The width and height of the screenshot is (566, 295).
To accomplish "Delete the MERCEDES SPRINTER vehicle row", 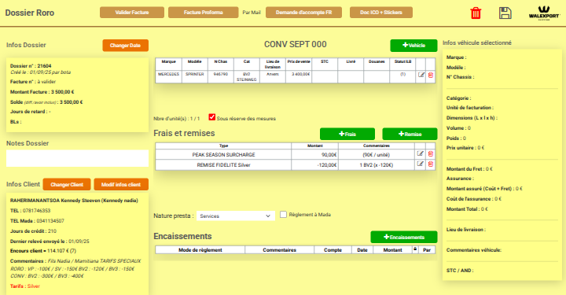I will [431, 75].
